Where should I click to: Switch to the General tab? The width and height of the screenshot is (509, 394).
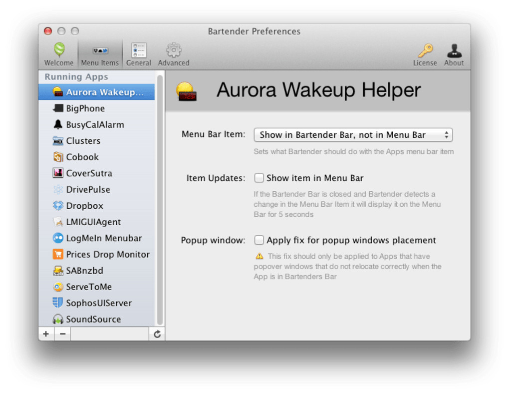138,54
